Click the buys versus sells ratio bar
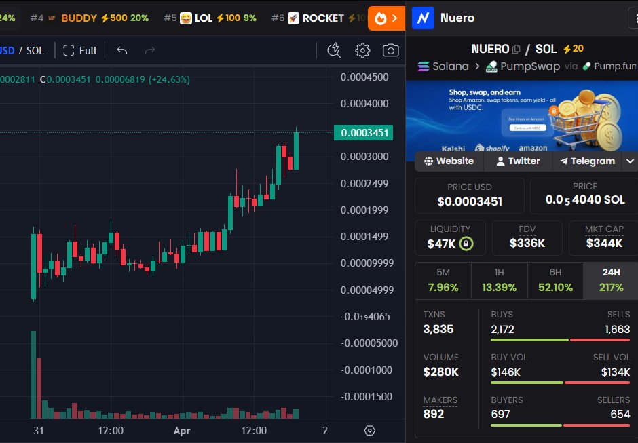638x443 pixels. coord(560,339)
